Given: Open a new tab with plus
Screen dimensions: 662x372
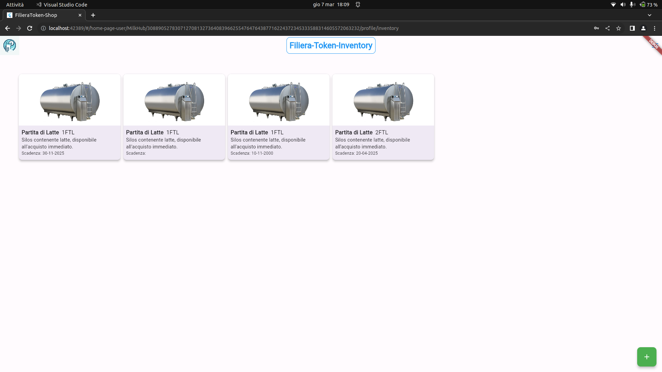Looking at the screenshot, I should pos(93,15).
